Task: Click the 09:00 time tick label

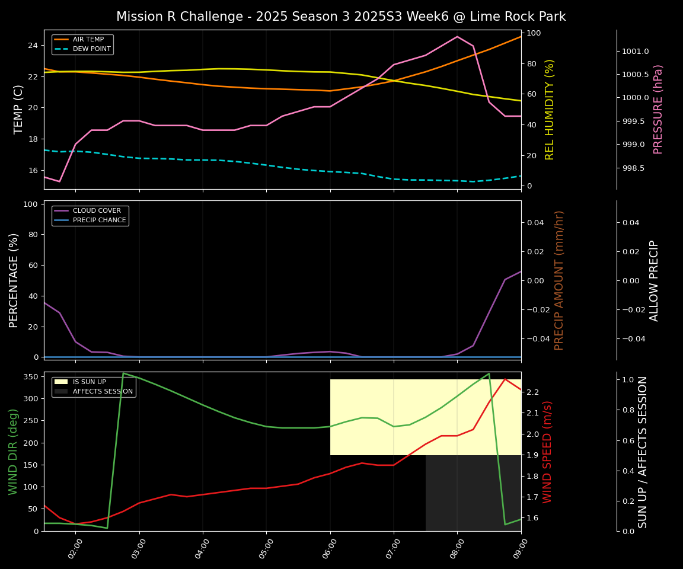Action: tap(521, 548)
